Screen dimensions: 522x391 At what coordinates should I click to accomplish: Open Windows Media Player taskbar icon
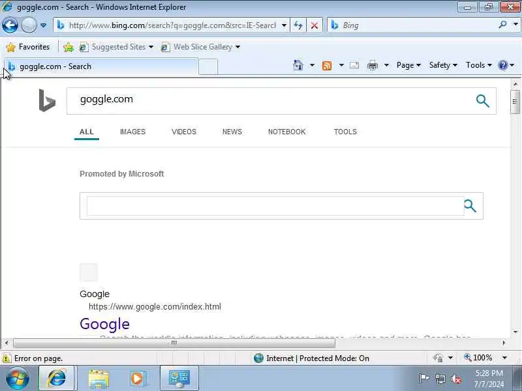(x=137, y=379)
